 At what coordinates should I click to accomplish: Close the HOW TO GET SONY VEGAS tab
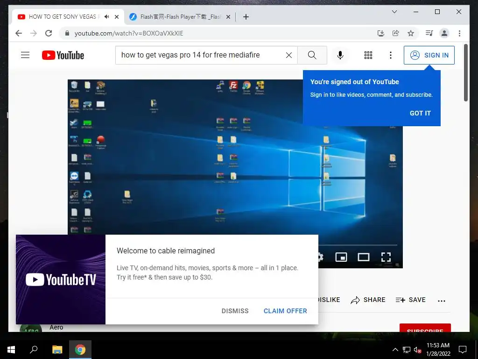(116, 17)
